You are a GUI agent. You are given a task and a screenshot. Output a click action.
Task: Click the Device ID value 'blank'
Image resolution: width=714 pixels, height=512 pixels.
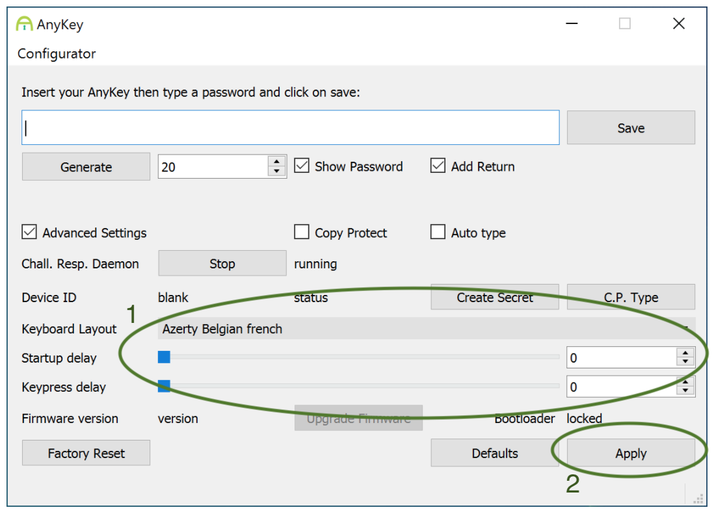pyautogui.click(x=173, y=297)
